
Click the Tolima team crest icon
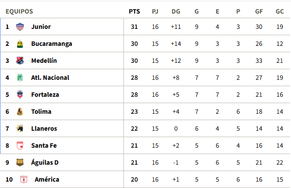tap(20, 112)
